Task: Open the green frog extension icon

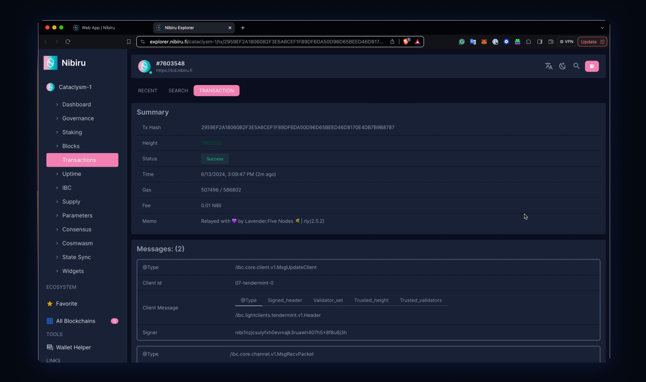Action: click(517, 42)
